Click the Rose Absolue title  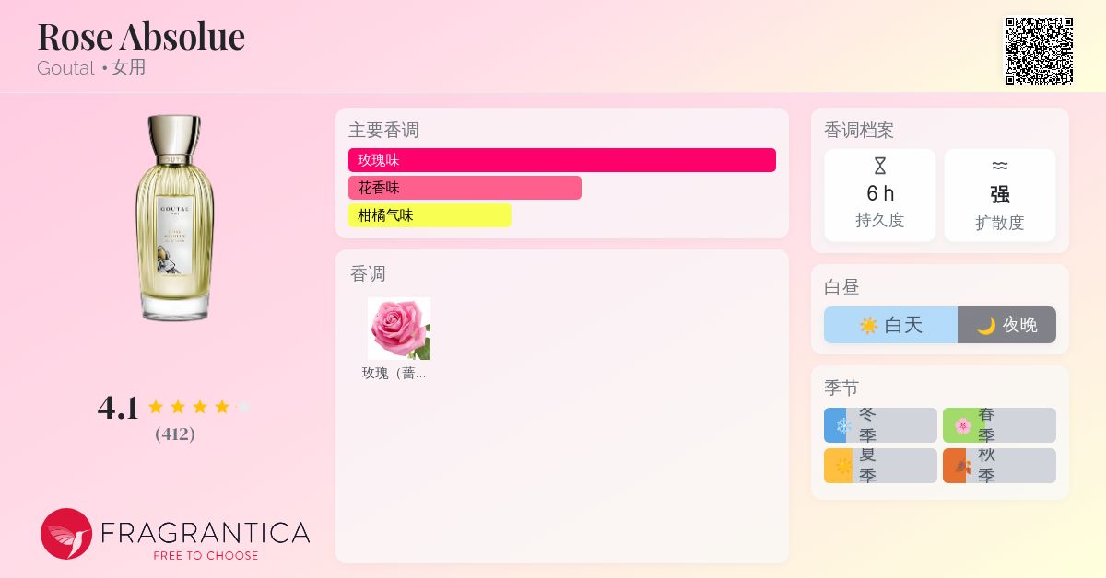(141, 36)
